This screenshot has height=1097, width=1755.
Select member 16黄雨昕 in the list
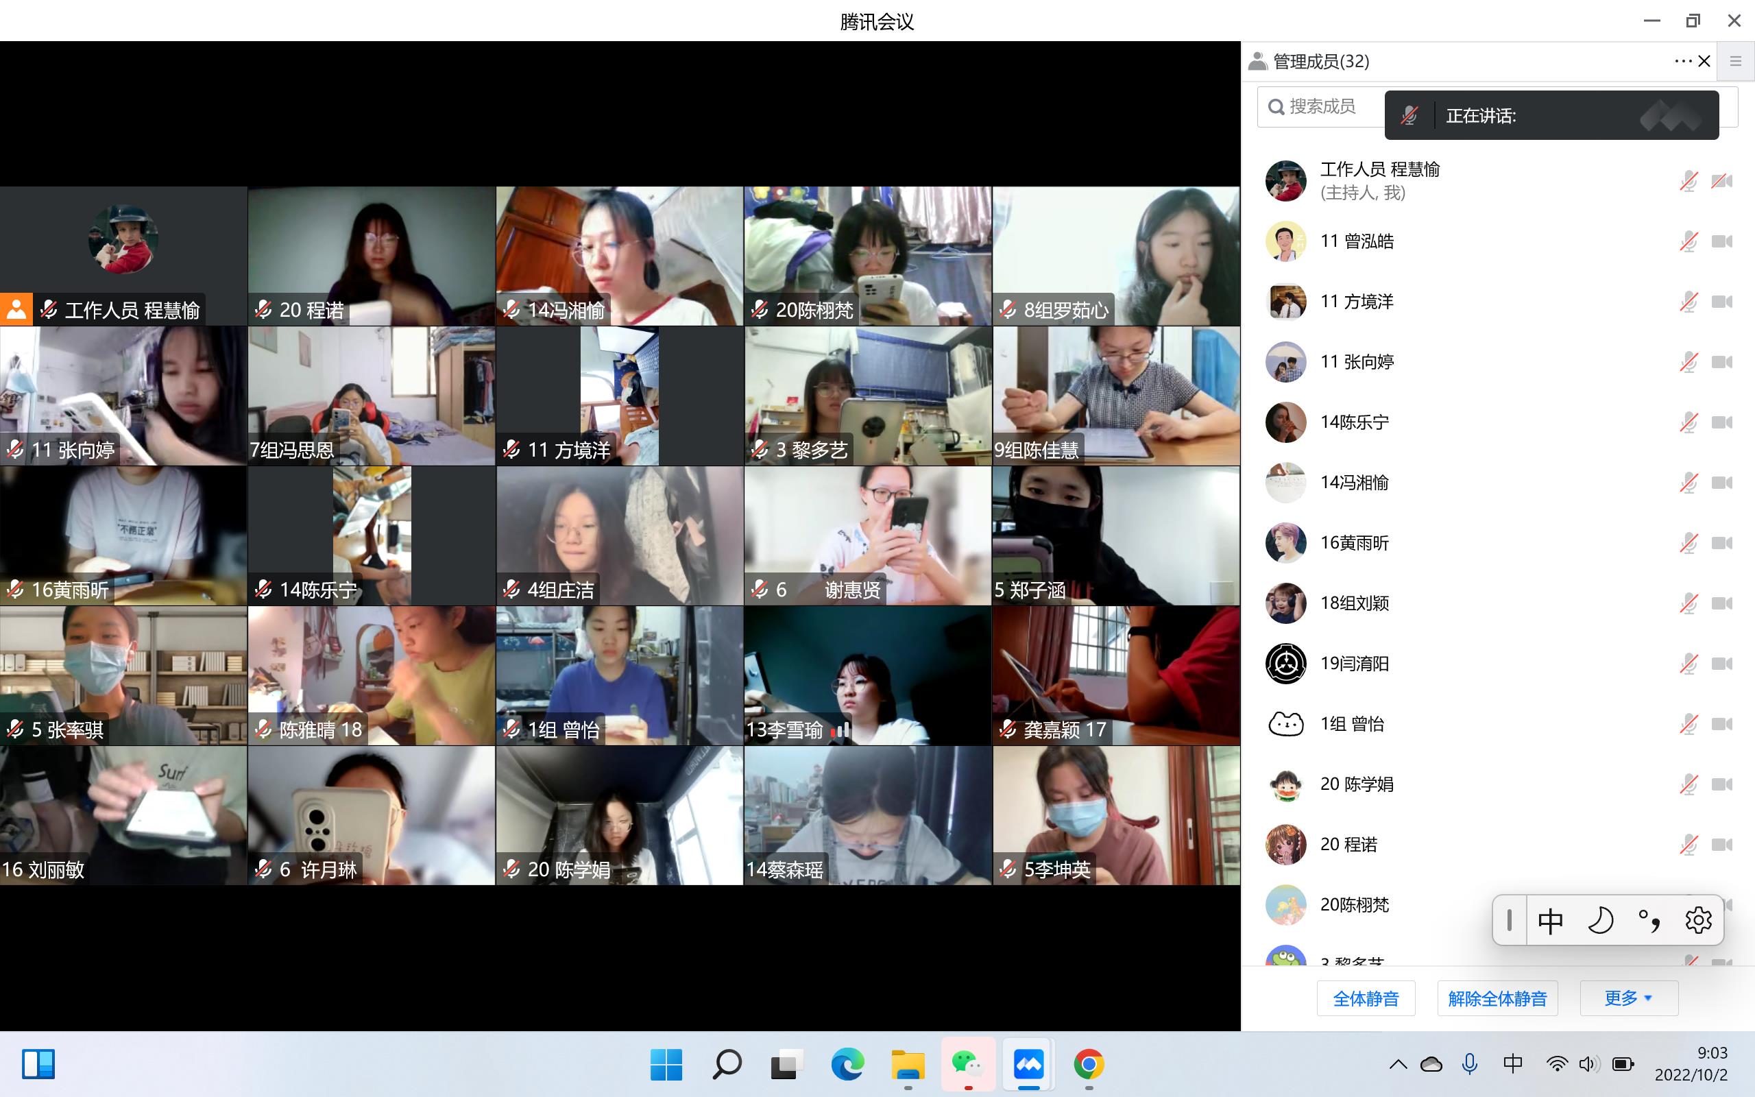[1354, 543]
